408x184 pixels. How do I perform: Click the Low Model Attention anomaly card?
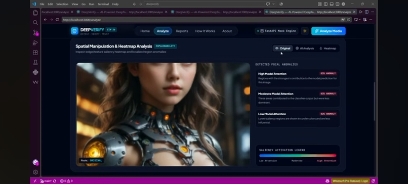point(298,118)
